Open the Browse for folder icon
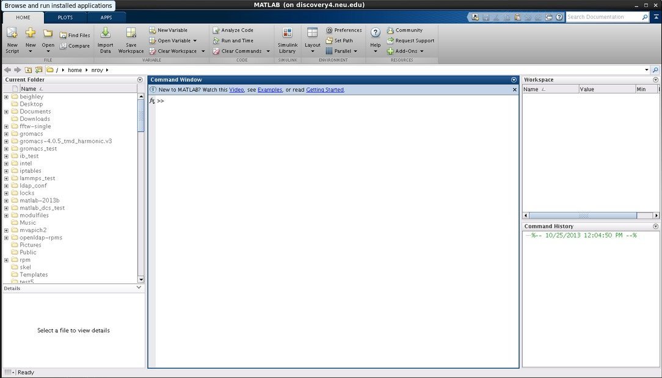The height and width of the screenshot is (378, 662). click(x=39, y=70)
